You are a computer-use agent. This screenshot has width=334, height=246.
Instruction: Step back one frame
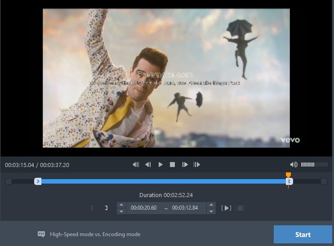click(148, 164)
